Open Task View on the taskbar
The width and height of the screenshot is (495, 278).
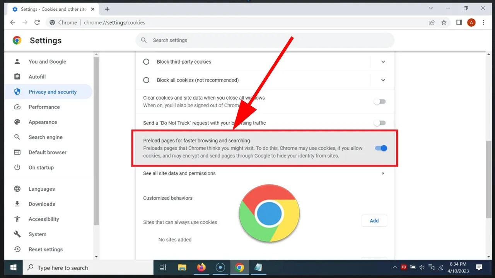[163, 268]
